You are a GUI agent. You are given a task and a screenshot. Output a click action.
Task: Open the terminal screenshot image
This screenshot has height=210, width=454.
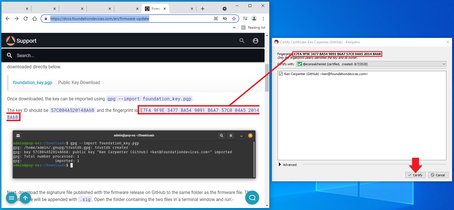[x=134, y=154]
